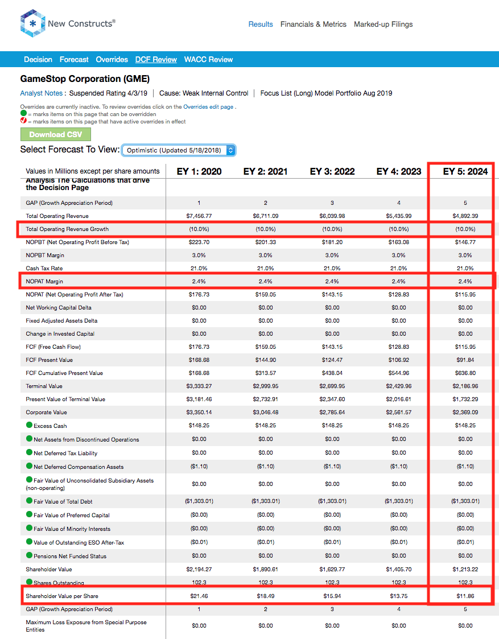Click the Change in Invested Capital label
This screenshot has width=499, height=639.
60,334
